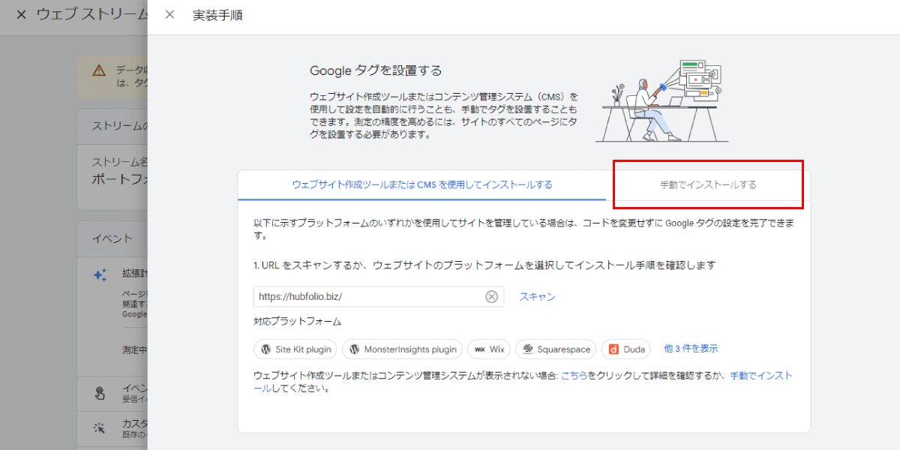Close the ウェブ ストリーム background page
This screenshot has height=450, width=900.
coord(21,15)
